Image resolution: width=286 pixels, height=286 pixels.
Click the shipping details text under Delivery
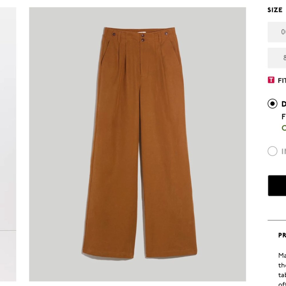click(283, 116)
